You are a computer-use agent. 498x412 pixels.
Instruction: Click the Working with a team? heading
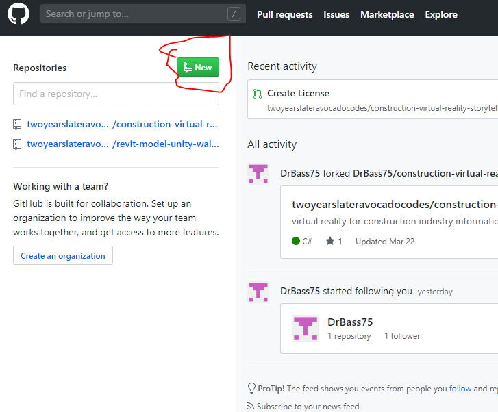click(61, 186)
